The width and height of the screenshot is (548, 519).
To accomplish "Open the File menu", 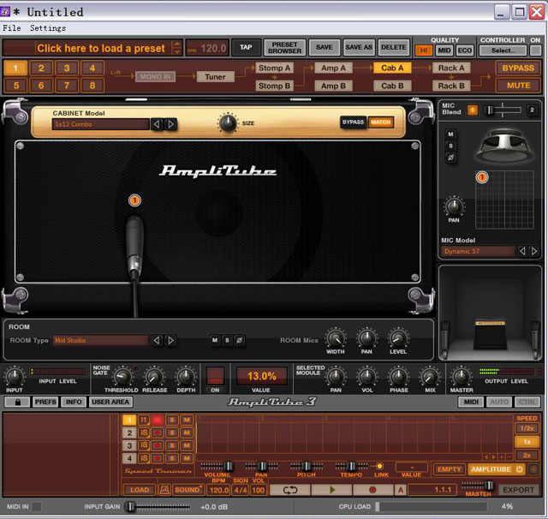I will coord(12,28).
